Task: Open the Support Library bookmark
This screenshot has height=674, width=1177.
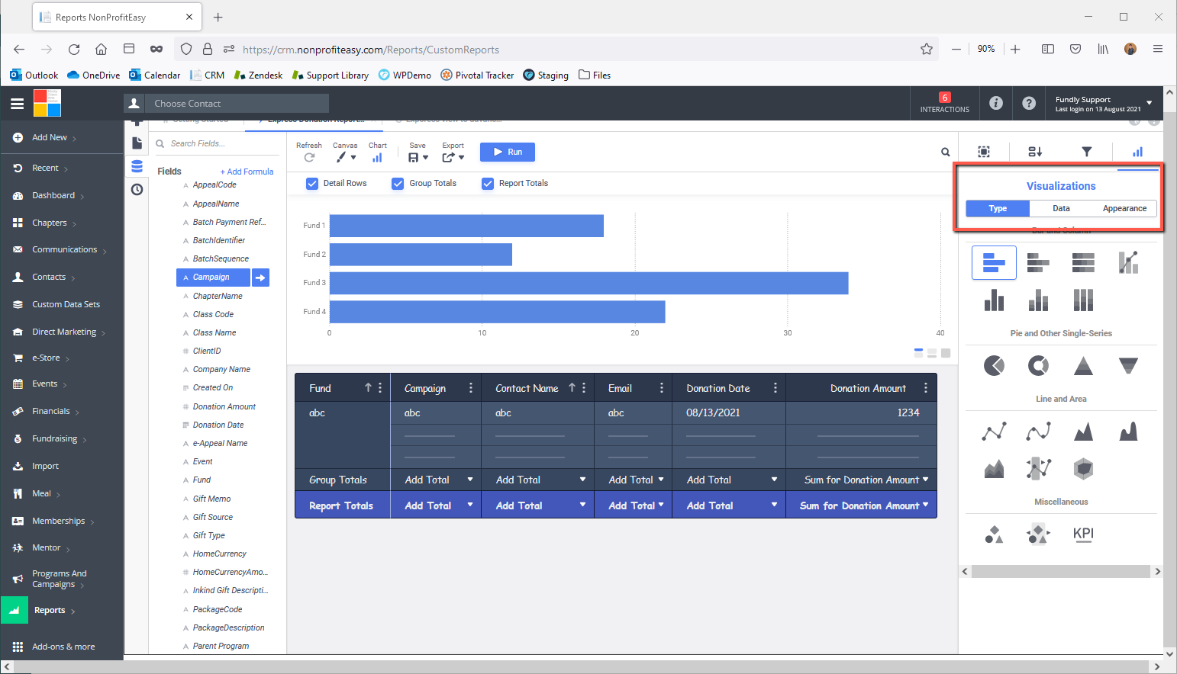Action: pyautogui.click(x=331, y=75)
